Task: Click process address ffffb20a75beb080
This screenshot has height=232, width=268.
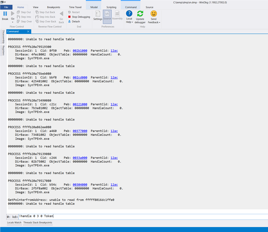Action: [x=37, y=74]
